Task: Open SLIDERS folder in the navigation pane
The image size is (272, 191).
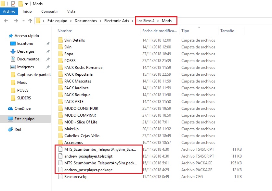Action: 24,98
